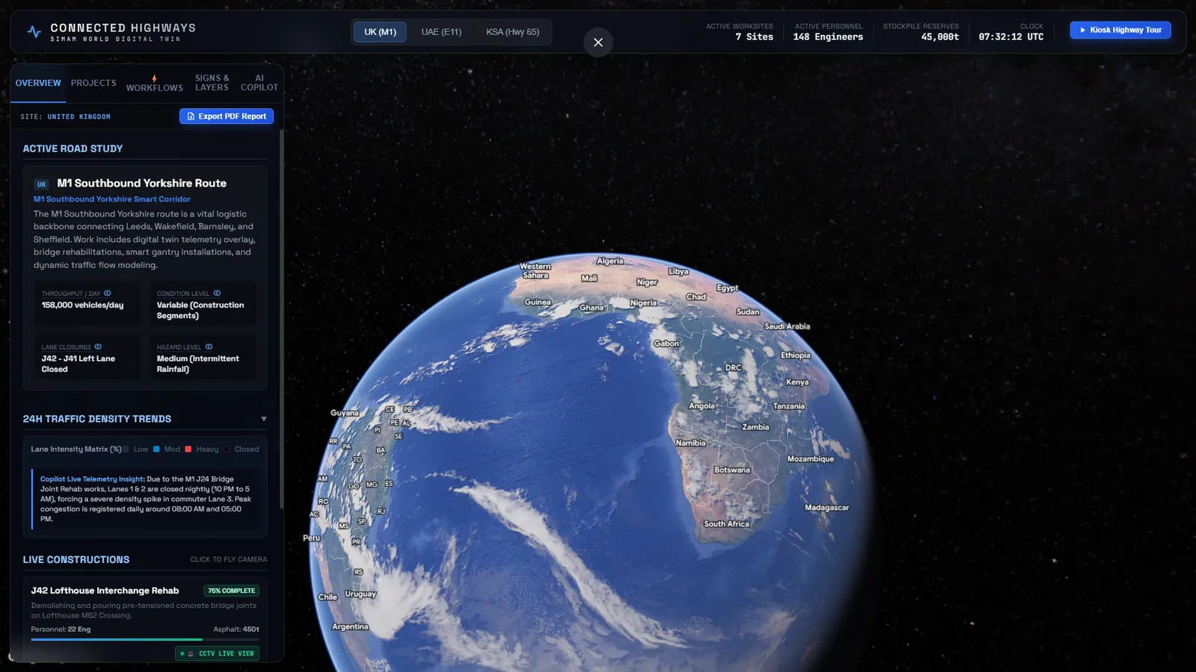This screenshot has height=672, width=1196.
Task: Click info icon beside Condition Level
Action: pos(218,293)
